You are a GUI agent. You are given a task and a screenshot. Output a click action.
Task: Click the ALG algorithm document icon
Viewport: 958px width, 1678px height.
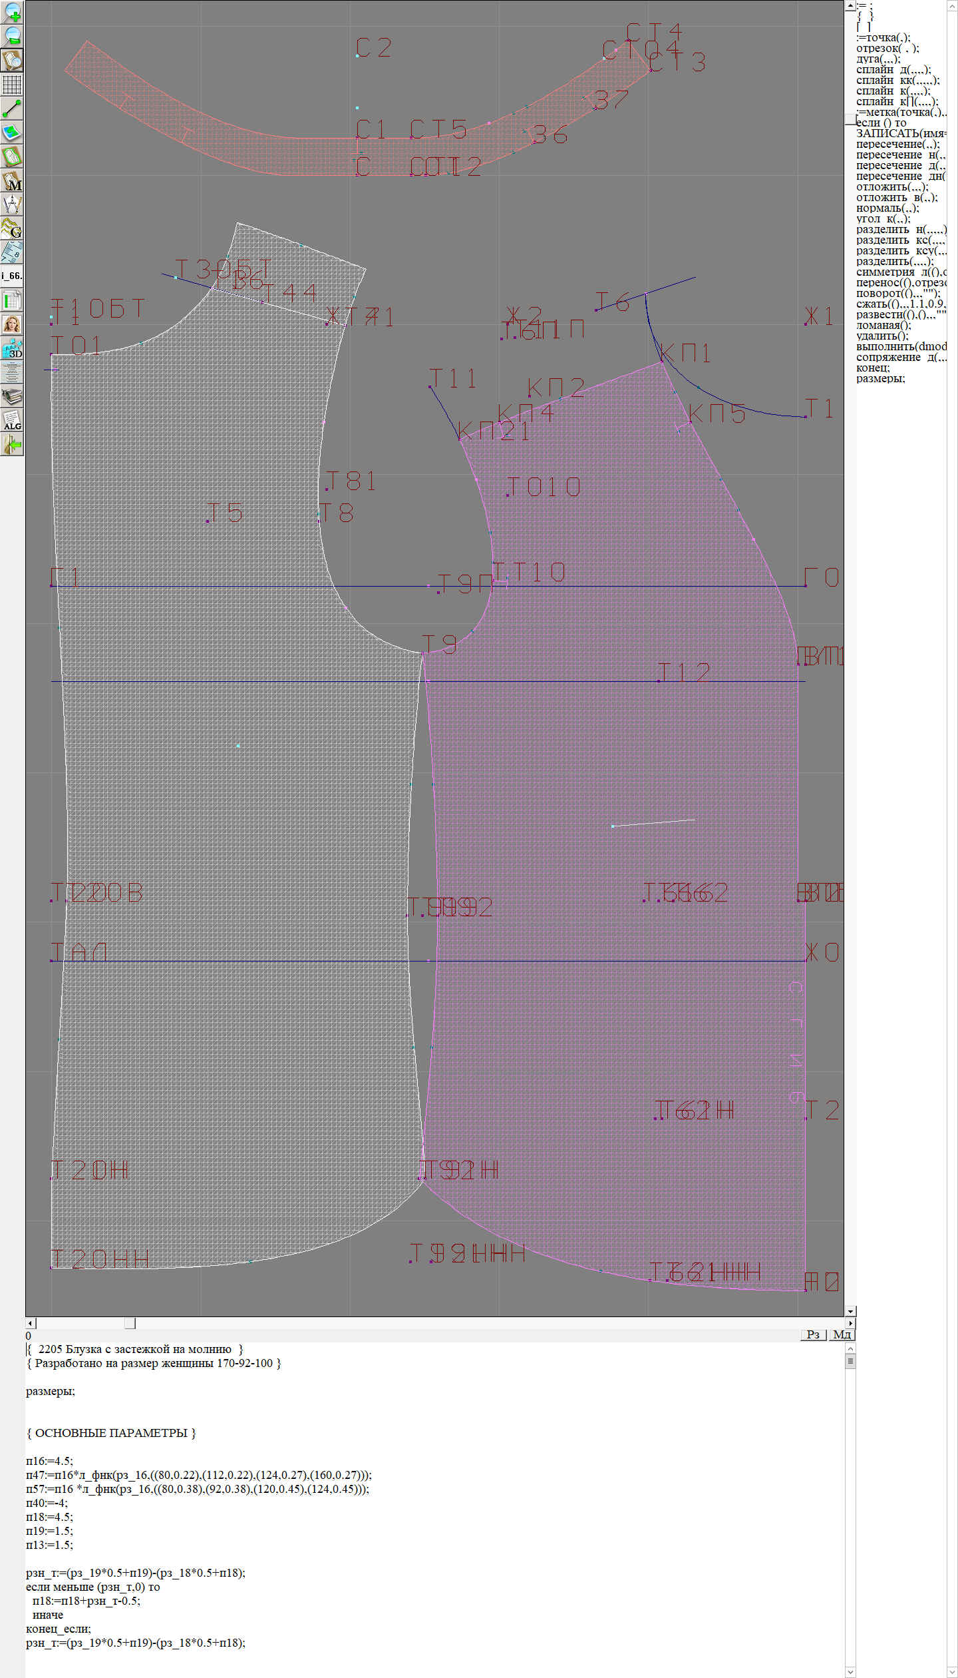click(x=12, y=420)
